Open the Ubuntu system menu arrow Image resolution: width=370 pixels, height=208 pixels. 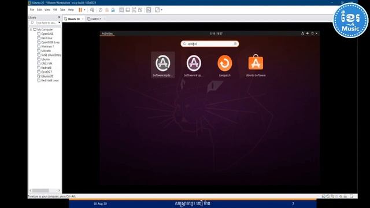pos(316,34)
